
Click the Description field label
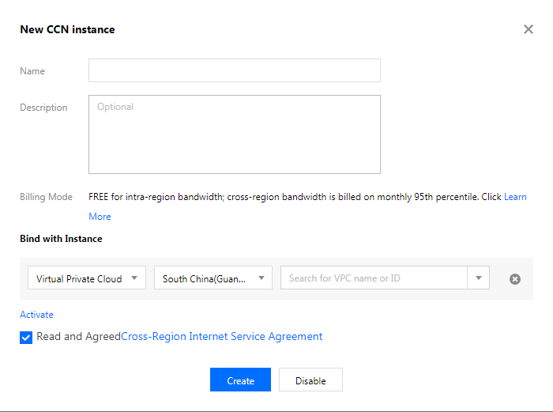click(43, 108)
